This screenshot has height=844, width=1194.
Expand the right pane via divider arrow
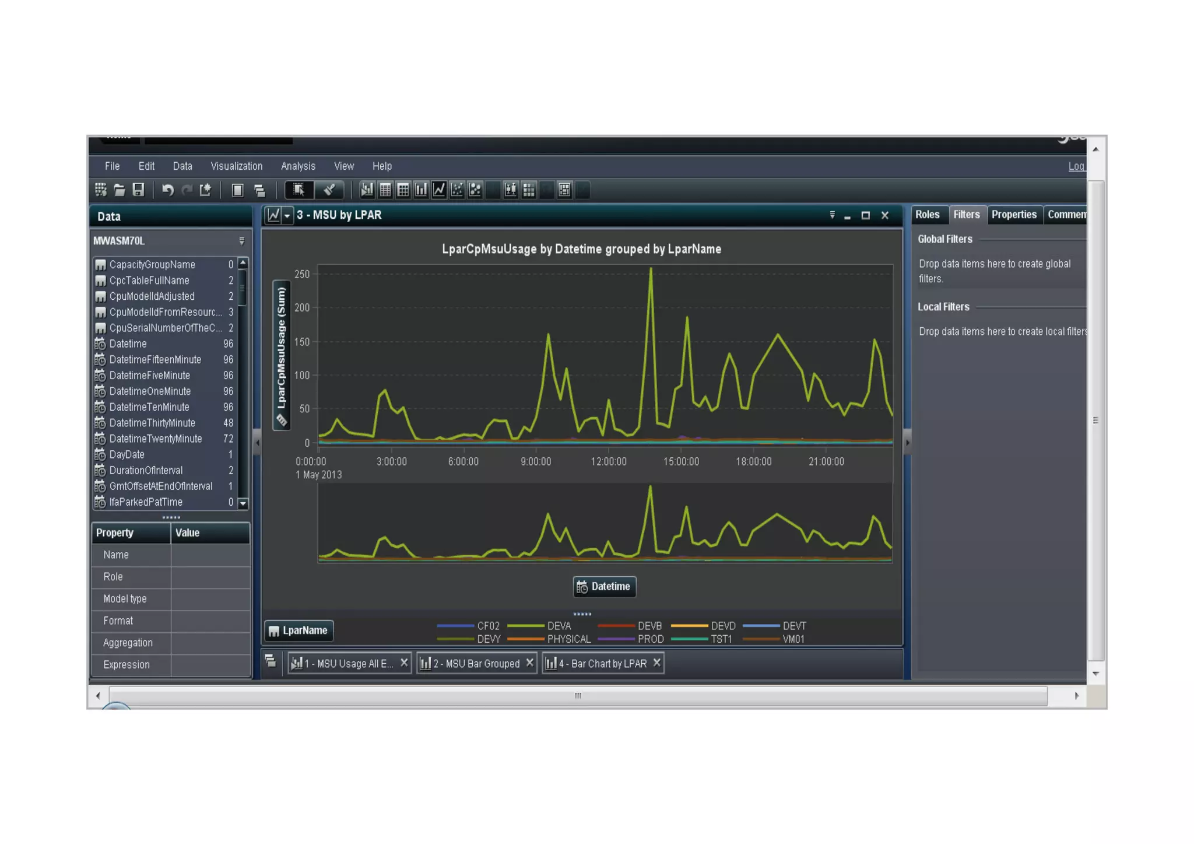907,443
